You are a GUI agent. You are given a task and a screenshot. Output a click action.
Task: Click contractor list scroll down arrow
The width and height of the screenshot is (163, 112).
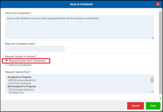coord(152,92)
